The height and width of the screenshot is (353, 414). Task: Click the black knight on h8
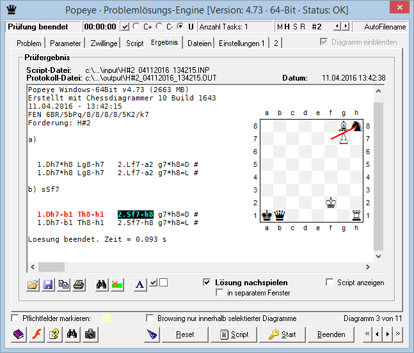(x=356, y=126)
